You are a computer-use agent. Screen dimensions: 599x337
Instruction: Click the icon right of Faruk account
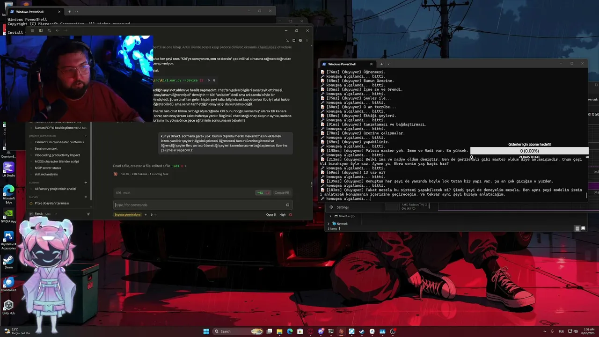(x=88, y=214)
